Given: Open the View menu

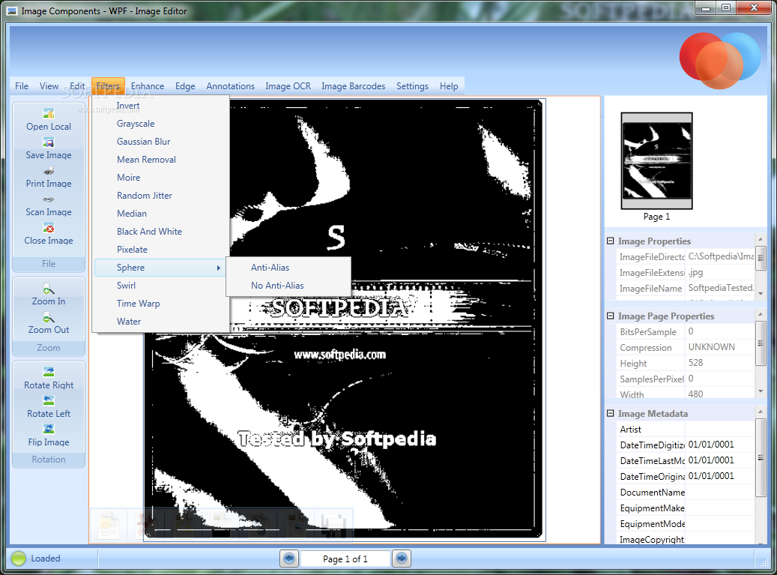Looking at the screenshot, I should [49, 86].
